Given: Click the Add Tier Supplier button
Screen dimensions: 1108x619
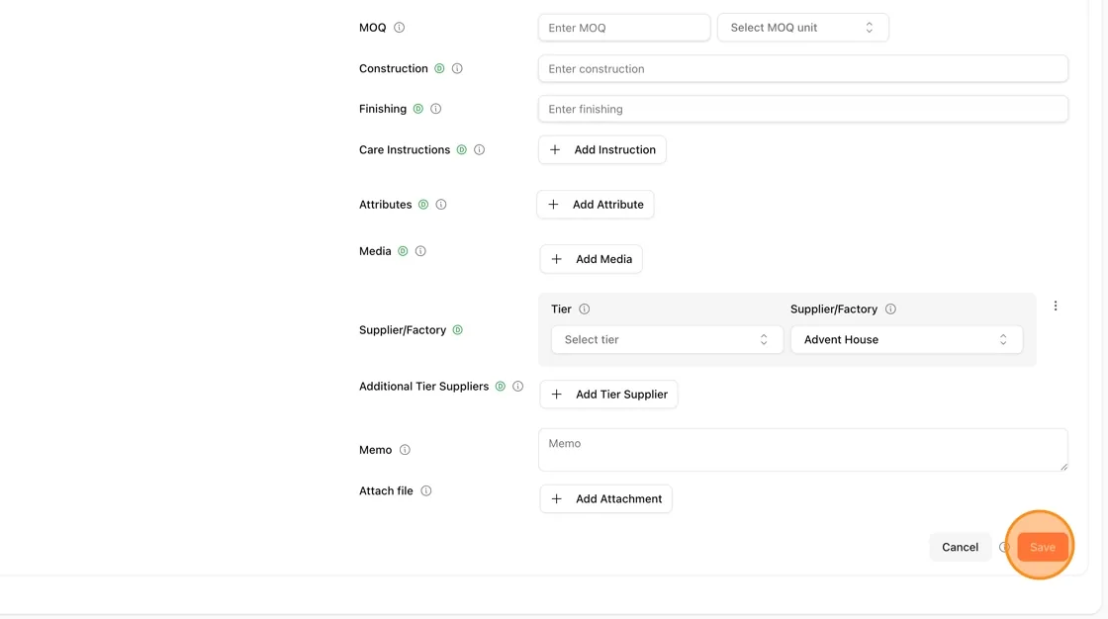Looking at the screenshot, I should click(x=608, y=395).
